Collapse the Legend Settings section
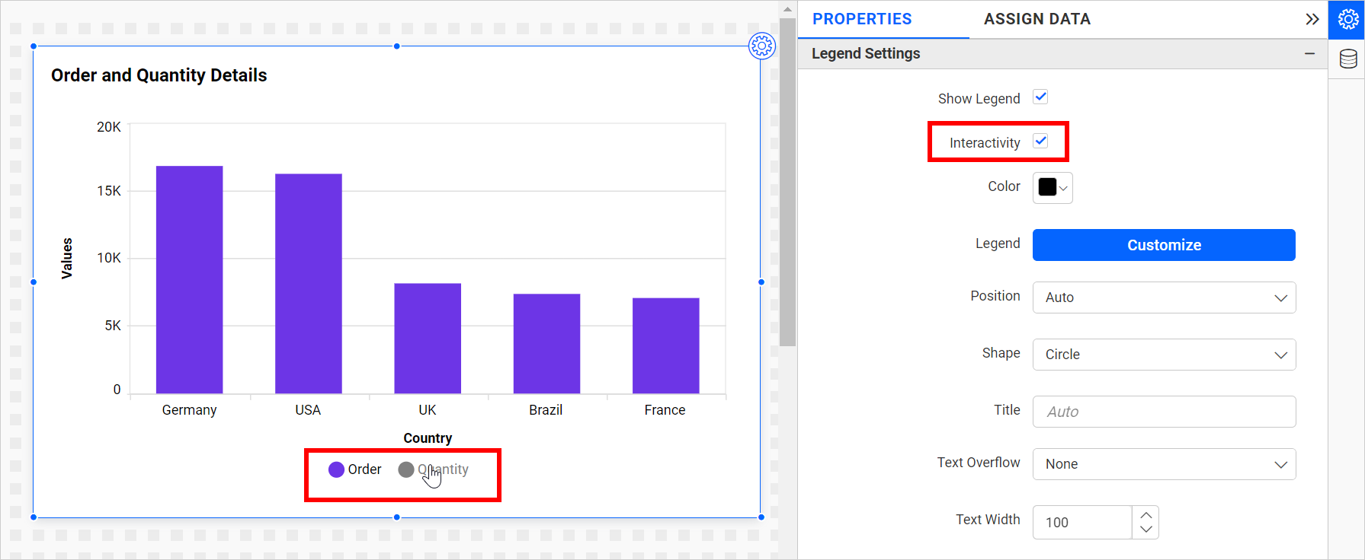1365x560 pixels. tap(1309, 54)
